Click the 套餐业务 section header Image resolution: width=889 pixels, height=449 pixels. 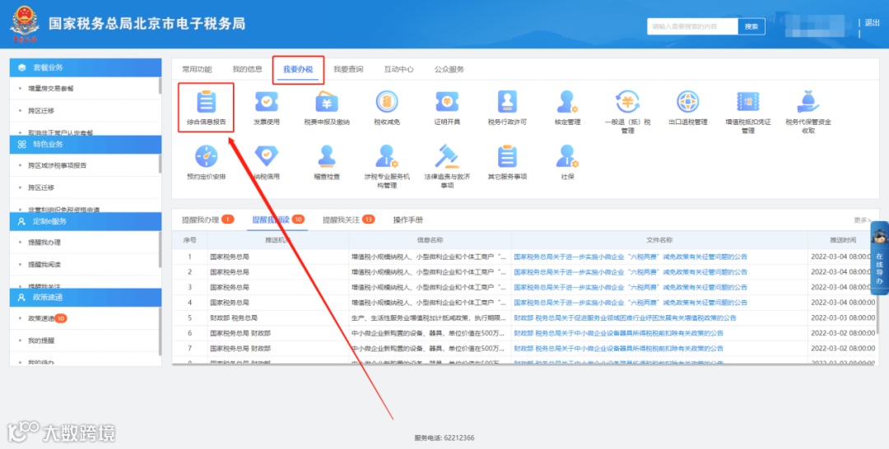point(86,67)
